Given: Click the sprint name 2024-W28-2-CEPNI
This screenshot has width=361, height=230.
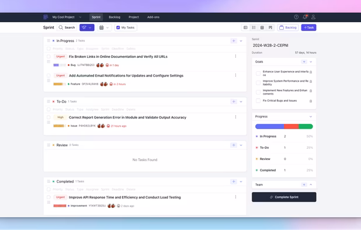Looking at the screenshot, I should coord(270,46).
